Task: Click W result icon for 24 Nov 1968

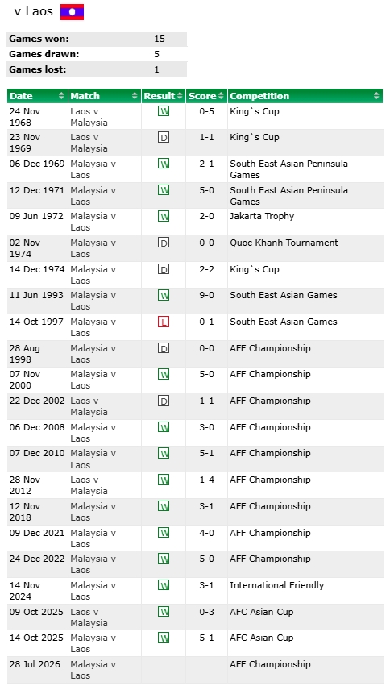Action: coord(164,111)
